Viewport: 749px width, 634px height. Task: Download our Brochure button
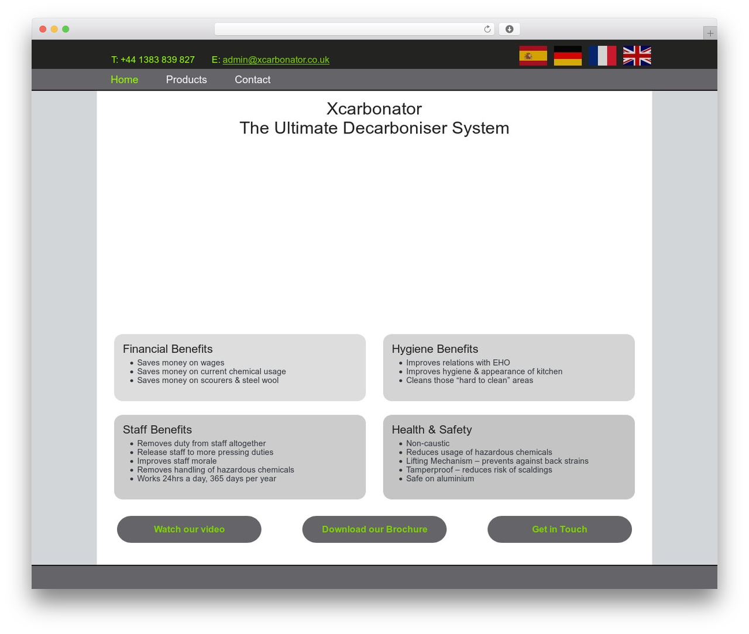[374, 529]
